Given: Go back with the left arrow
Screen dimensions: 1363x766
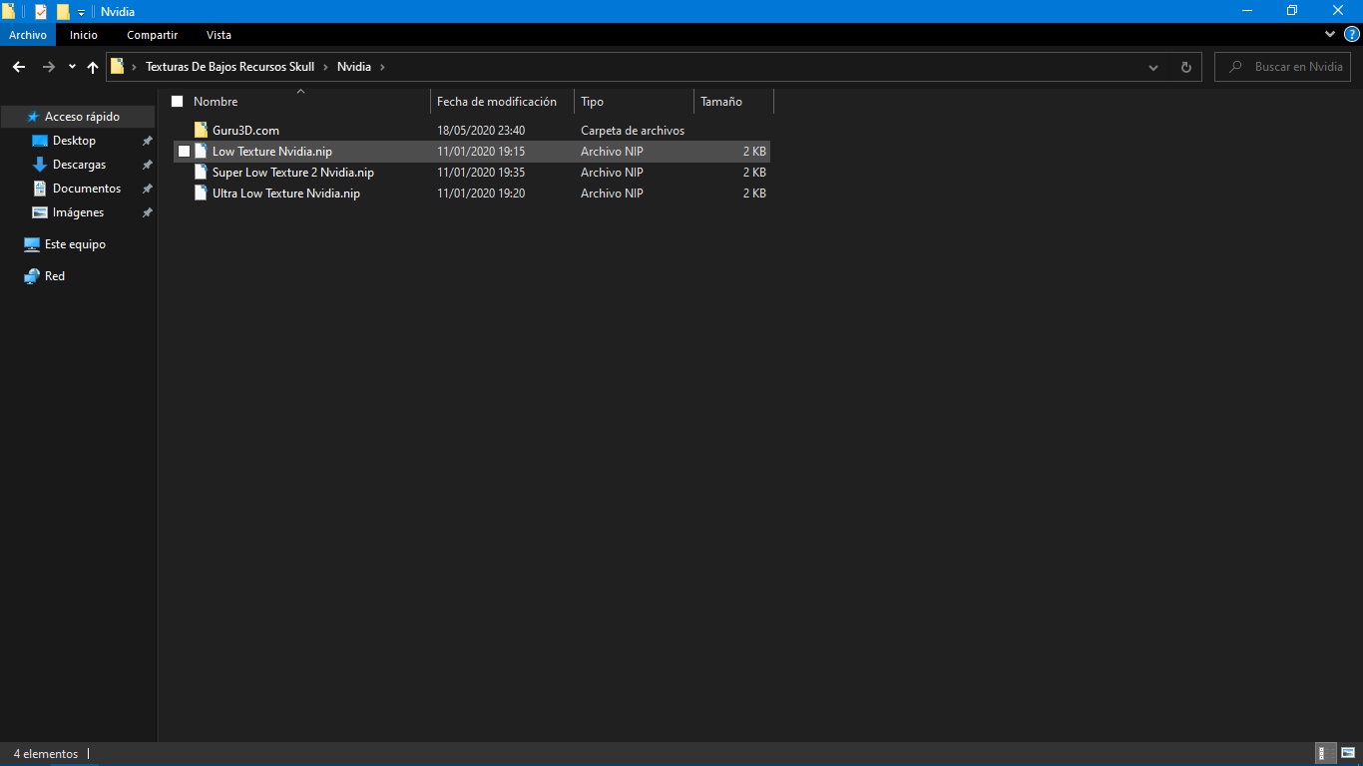Looking at the screenshot, I should pyautogui.click(x=18, y=67).
